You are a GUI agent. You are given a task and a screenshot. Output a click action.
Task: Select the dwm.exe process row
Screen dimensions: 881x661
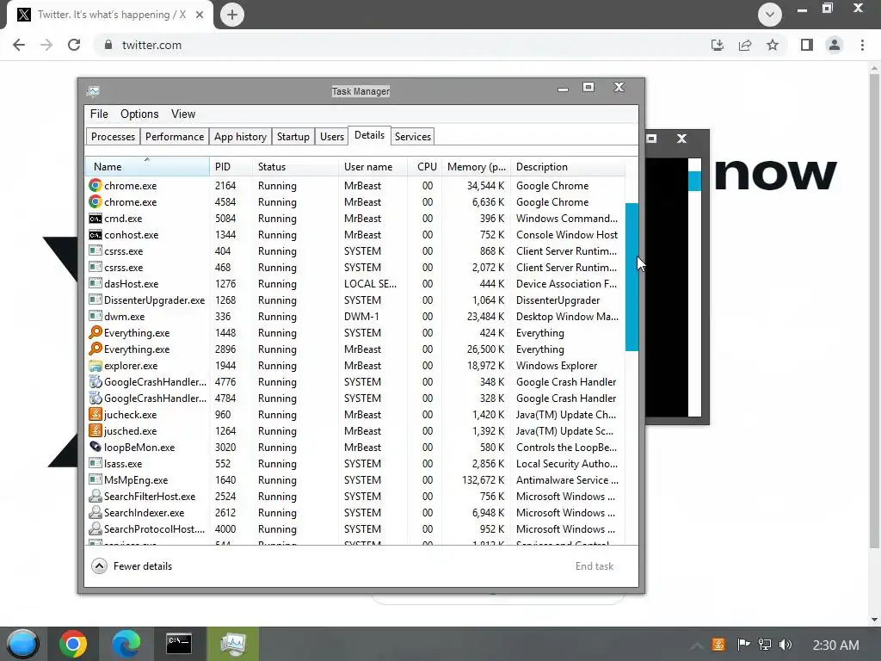(355, 317)
